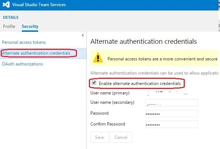
Task: Open OAuth authorizations section
Action: [23, 64]
